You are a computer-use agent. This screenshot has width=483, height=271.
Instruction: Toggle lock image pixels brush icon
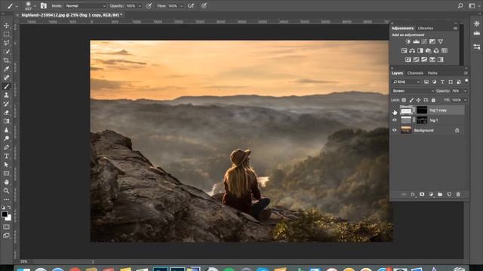(411, 100)
